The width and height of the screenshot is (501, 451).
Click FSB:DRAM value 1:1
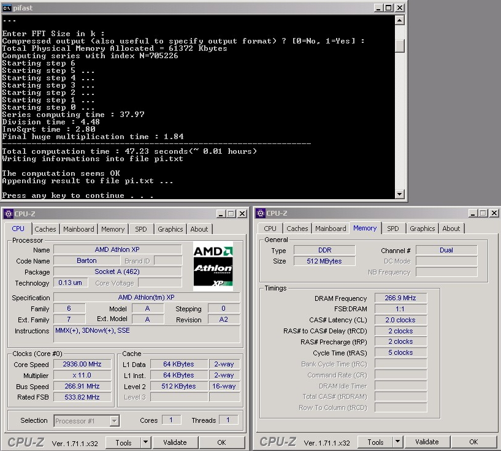[400, 309]
